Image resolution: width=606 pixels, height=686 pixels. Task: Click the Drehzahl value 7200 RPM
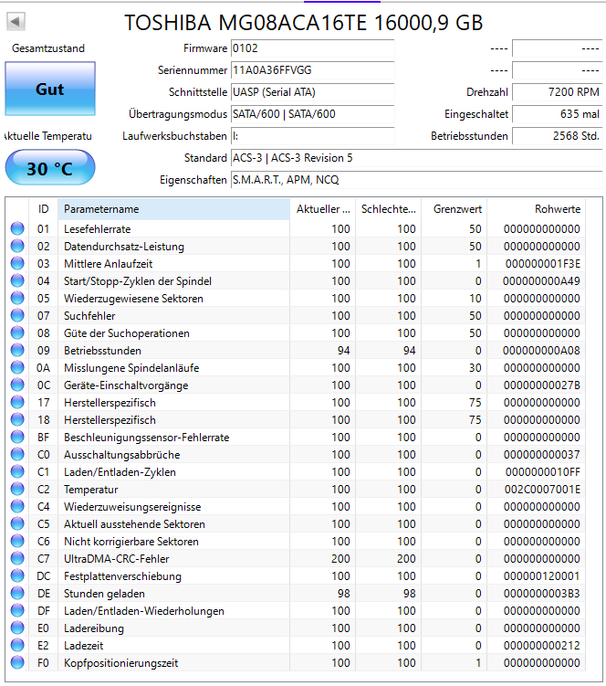point(557,92)
